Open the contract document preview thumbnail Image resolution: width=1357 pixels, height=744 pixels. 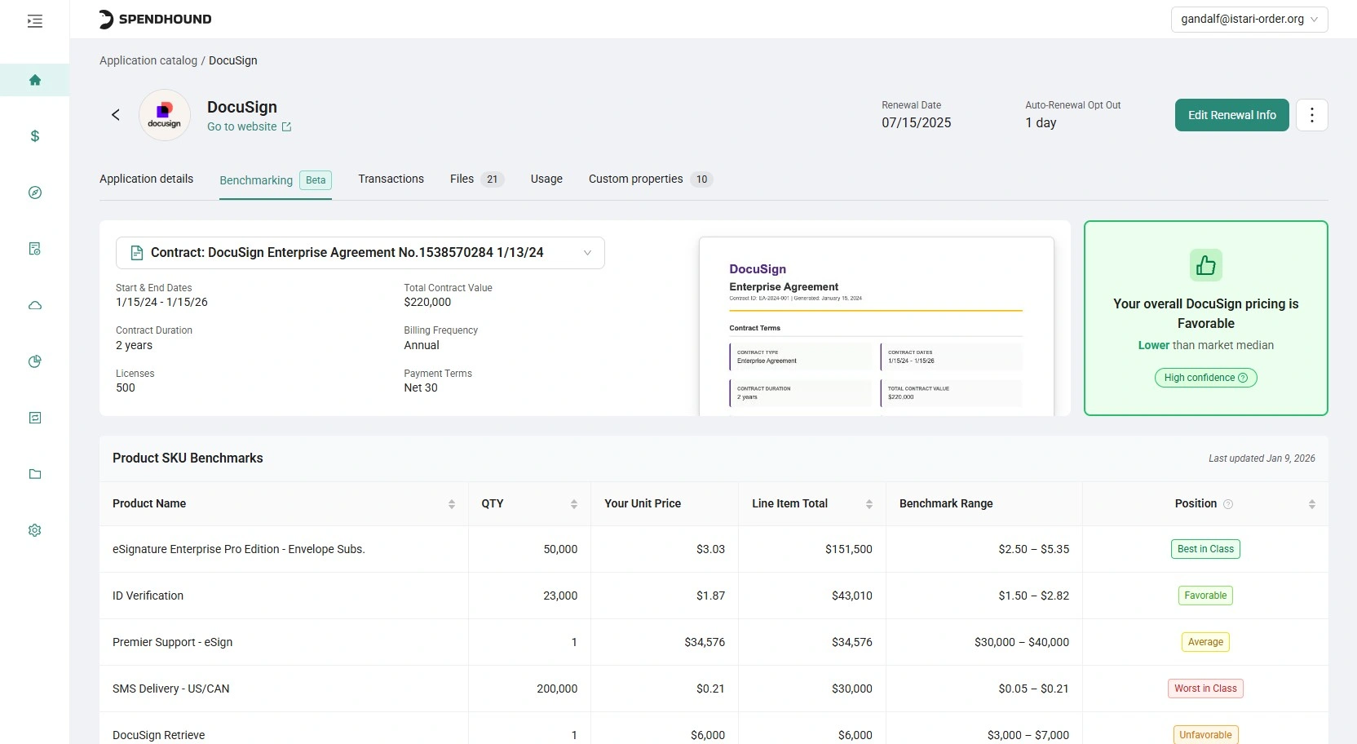click(x=877, y=326)
